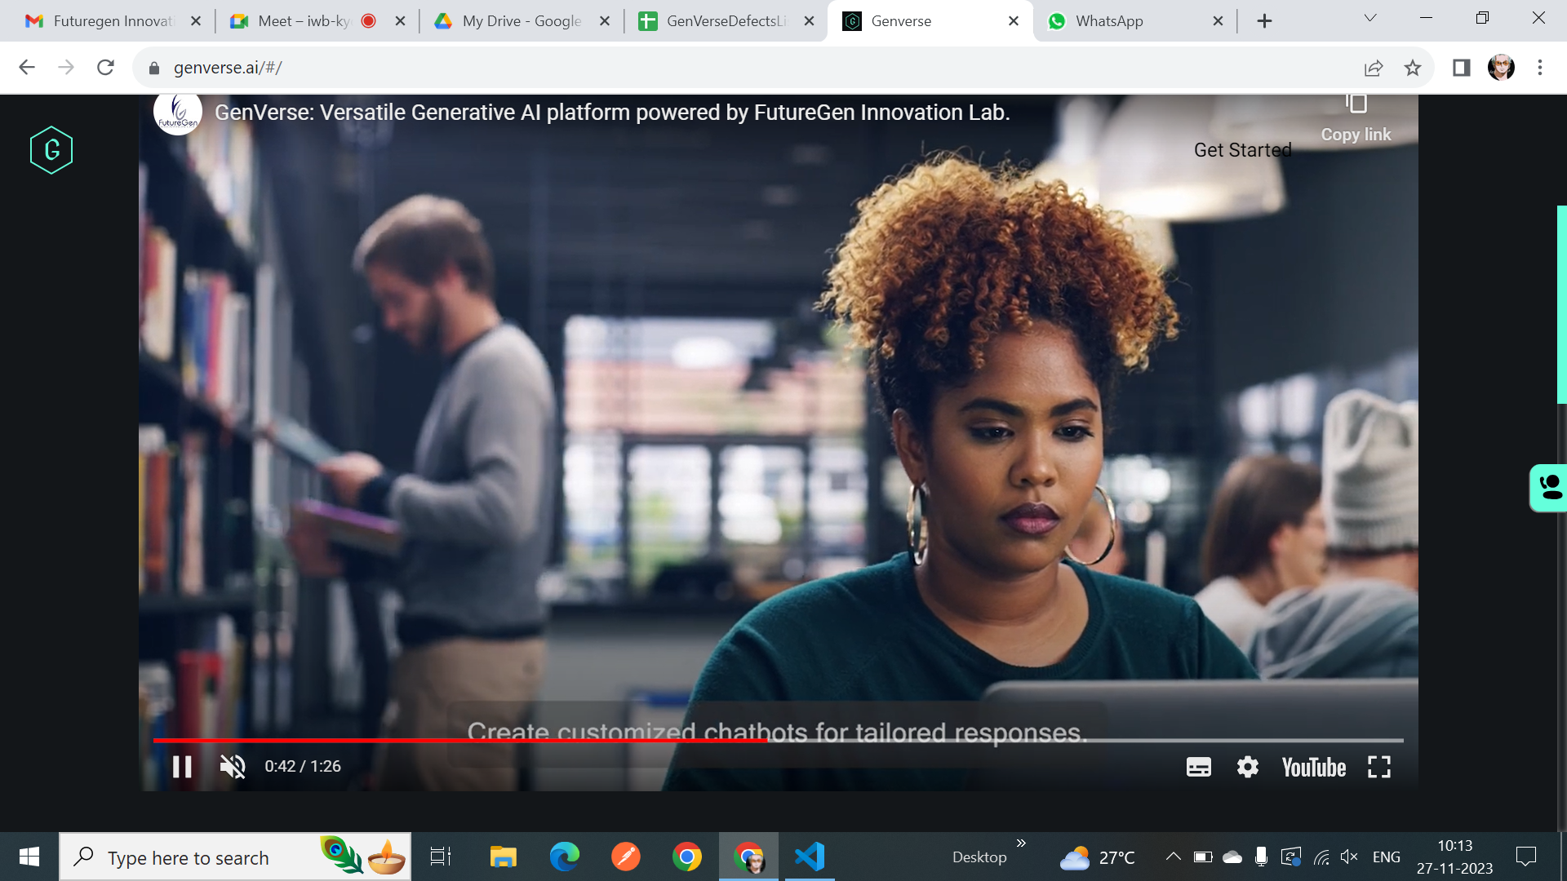Viewport: 1567px width, 881px height.
Task: Pause the playing video
Action: point(182,767)
